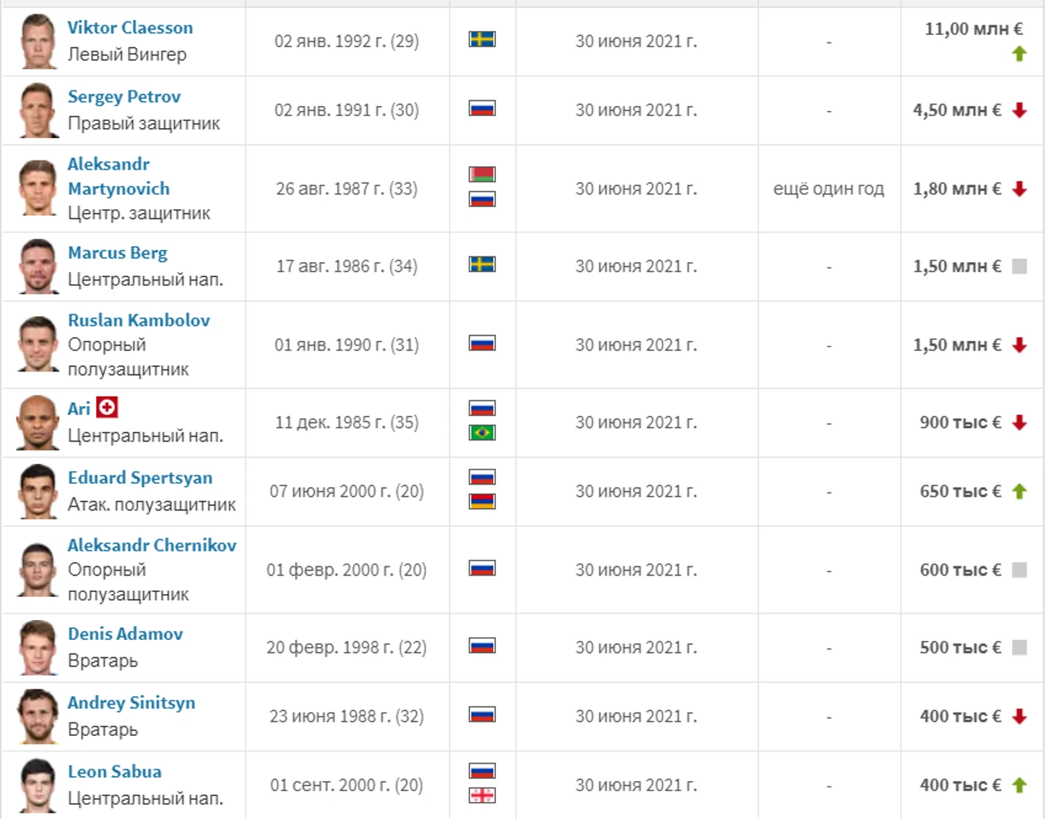1045x819 pixels.
Task: Open Leon Sabua's player page
Action: [115, 772]
